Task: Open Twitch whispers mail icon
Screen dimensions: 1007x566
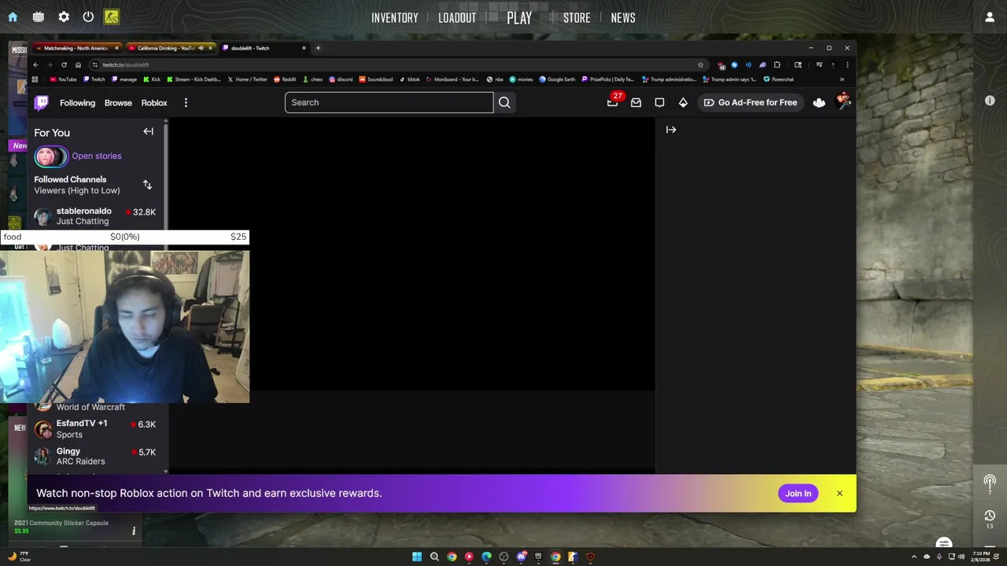Action: coord(636,102)
